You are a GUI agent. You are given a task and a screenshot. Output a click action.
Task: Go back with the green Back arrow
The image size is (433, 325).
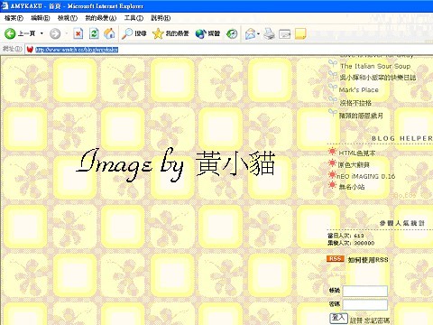(10, 33)
